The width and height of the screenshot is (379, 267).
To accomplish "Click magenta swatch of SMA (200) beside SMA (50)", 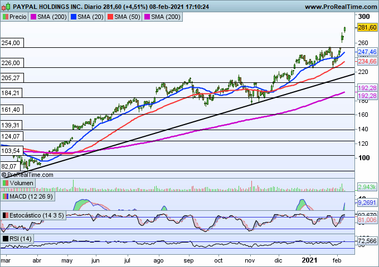I will click(147, 17).
